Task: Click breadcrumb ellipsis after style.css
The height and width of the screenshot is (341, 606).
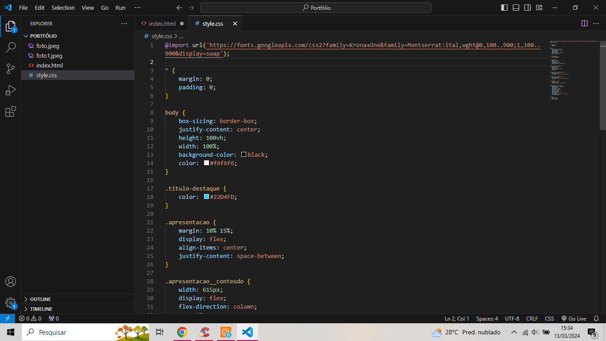Action: (181, 36)
